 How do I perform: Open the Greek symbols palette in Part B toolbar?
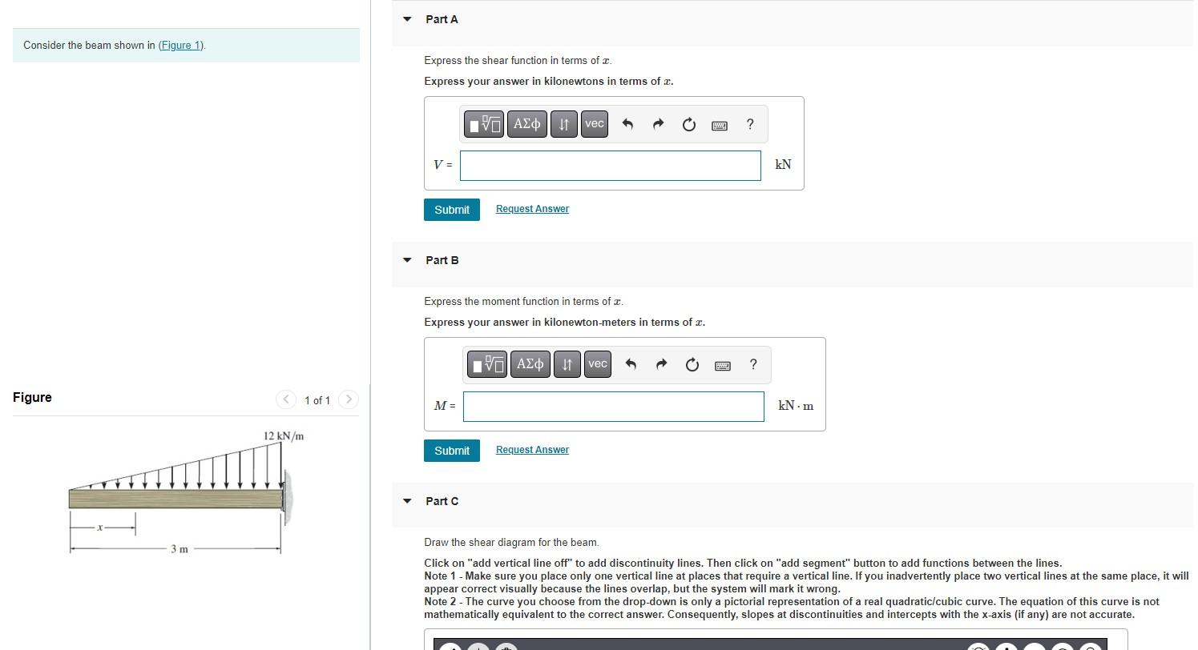tap(530, 364)
